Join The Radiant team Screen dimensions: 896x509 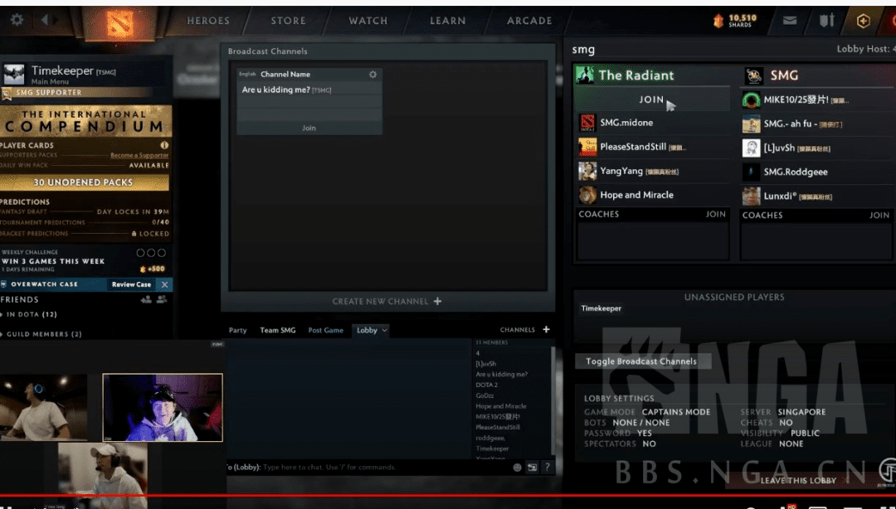651,99
